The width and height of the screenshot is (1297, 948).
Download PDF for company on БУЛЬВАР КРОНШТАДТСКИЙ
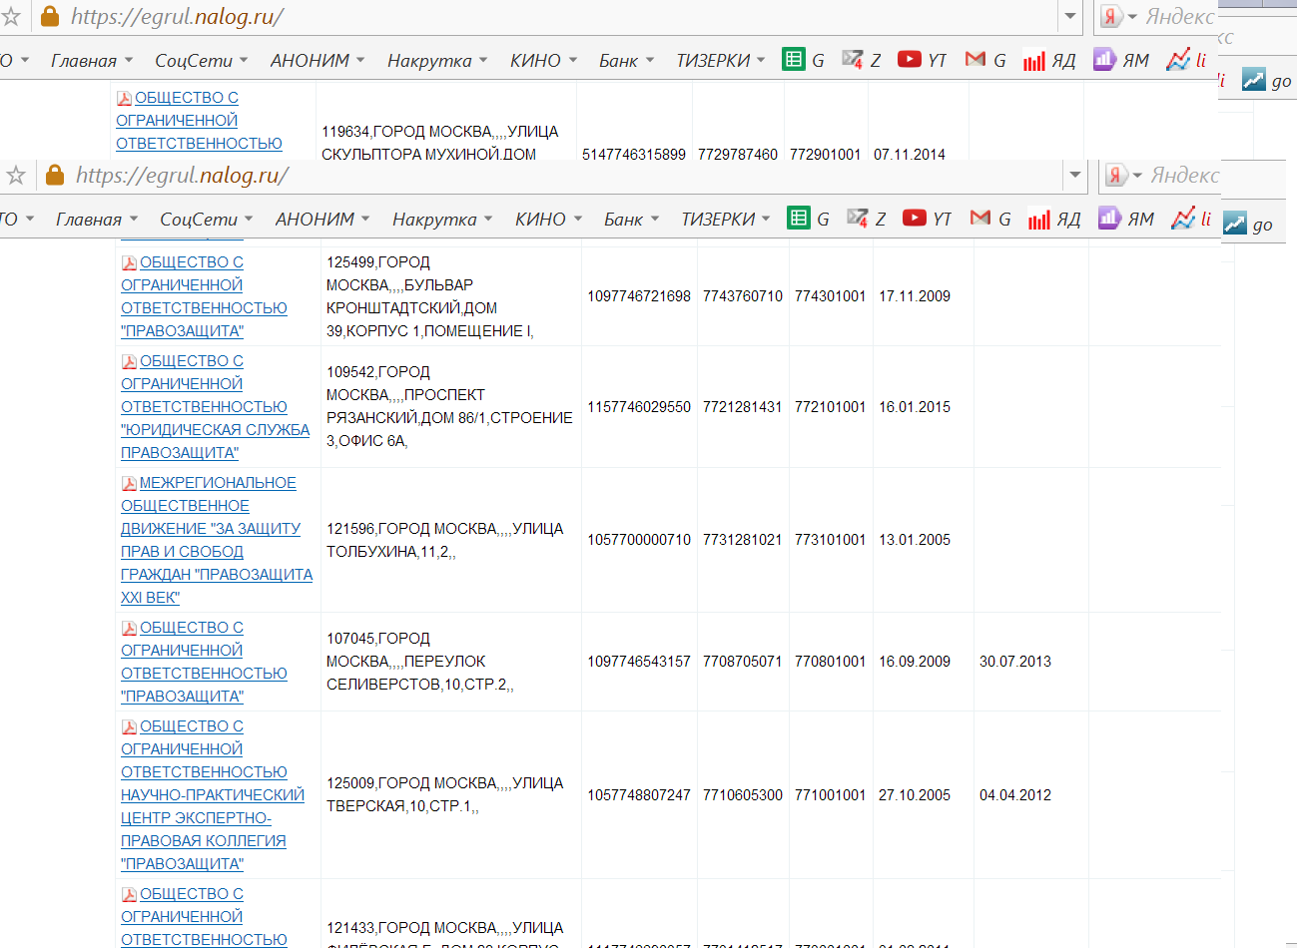(129, 262)
